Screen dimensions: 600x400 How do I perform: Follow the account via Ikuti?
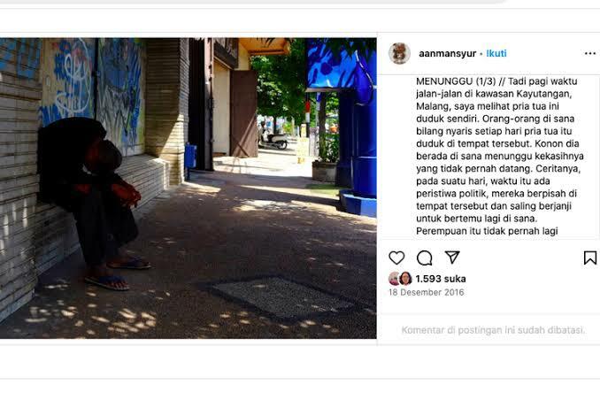pyautogui.click(x=496, y=53)
